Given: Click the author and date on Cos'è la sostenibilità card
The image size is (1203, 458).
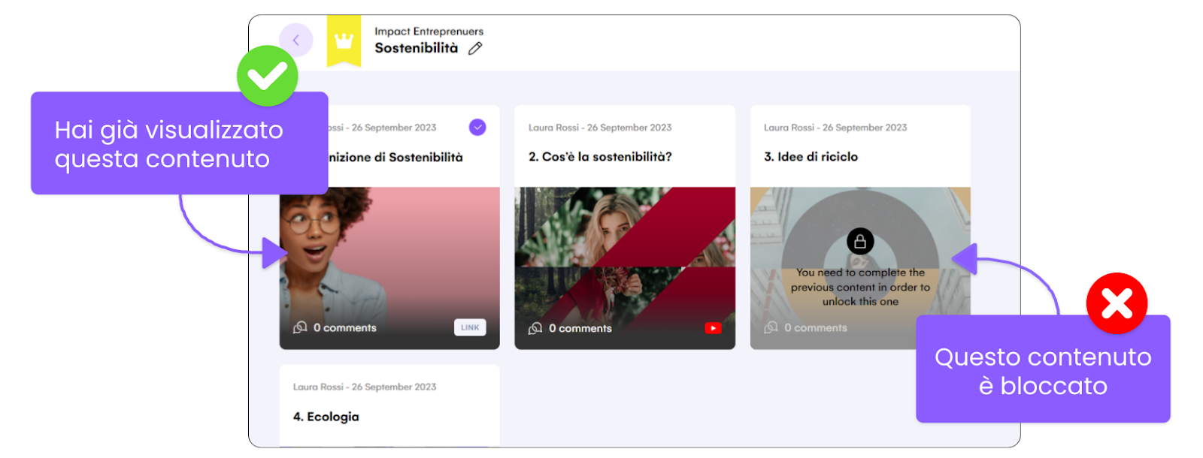Looking at the screenshot, I should click(x=600, y=128).
